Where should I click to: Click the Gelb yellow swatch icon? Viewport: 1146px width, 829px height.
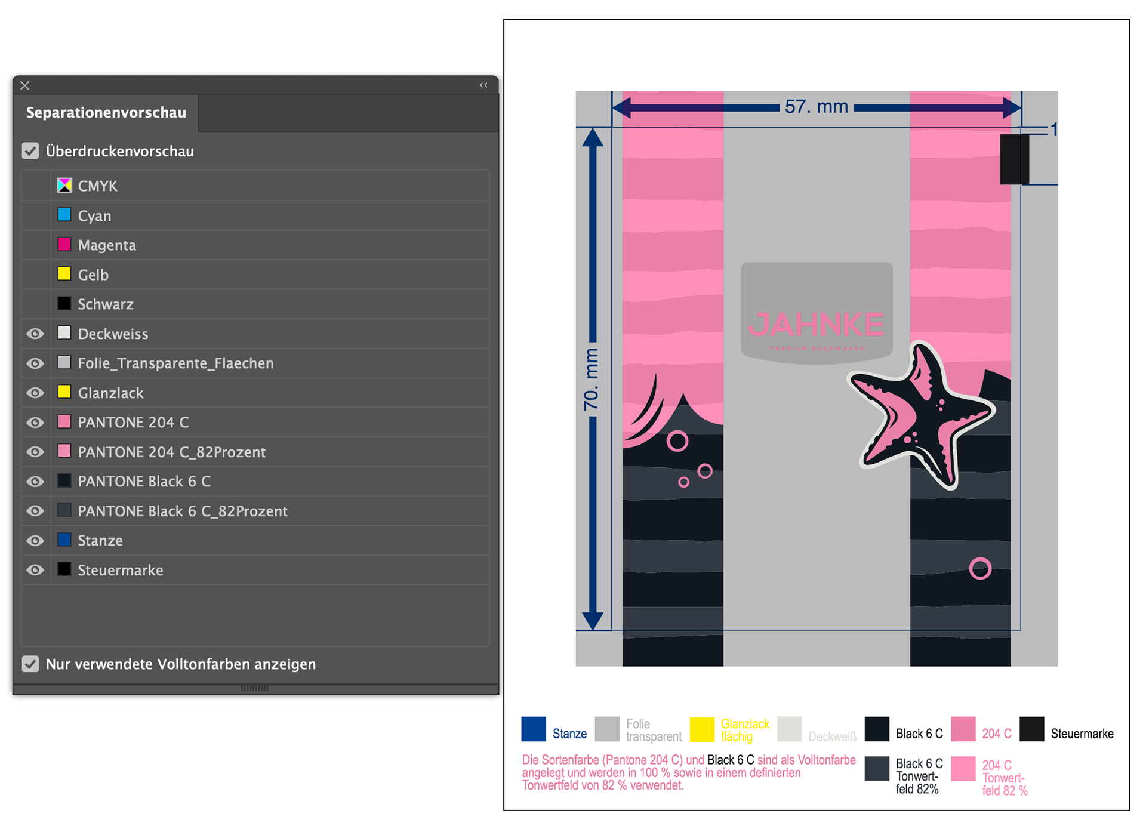tap(64, 274)
